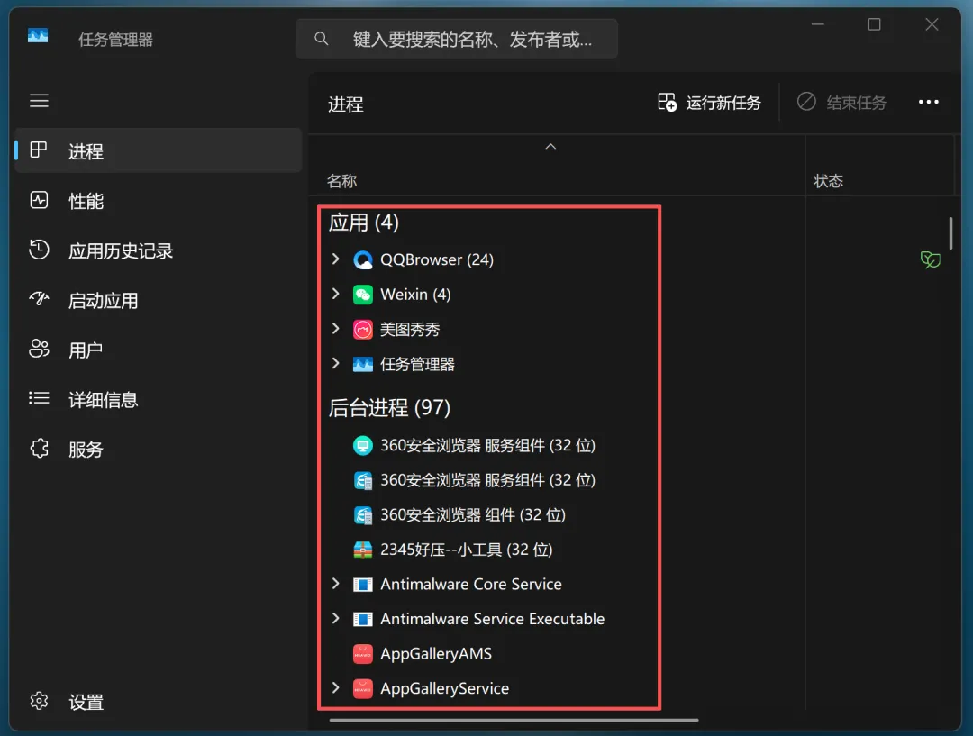Open 设置 at the sidebar bottom

click(x=159, y=701)
